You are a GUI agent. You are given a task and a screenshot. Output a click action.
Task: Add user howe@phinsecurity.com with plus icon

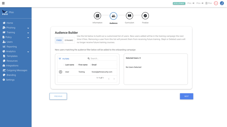point(60,72)
